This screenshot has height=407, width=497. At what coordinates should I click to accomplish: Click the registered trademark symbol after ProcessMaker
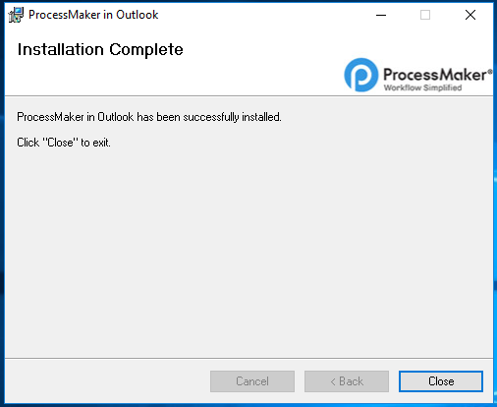pyautogui.click(x=490, y=71)
